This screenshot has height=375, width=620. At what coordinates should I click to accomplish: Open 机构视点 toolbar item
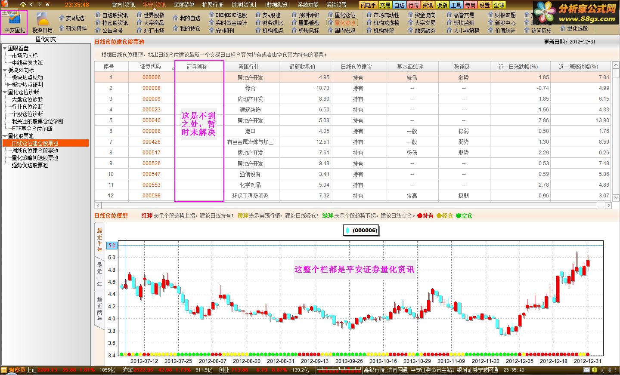(x=269, y=31)
